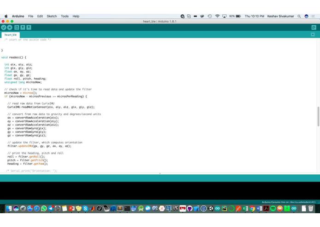Viewport: 320px width, 227px height.
Task: Select the heart_ble tab
Action: tap(11, 35)
